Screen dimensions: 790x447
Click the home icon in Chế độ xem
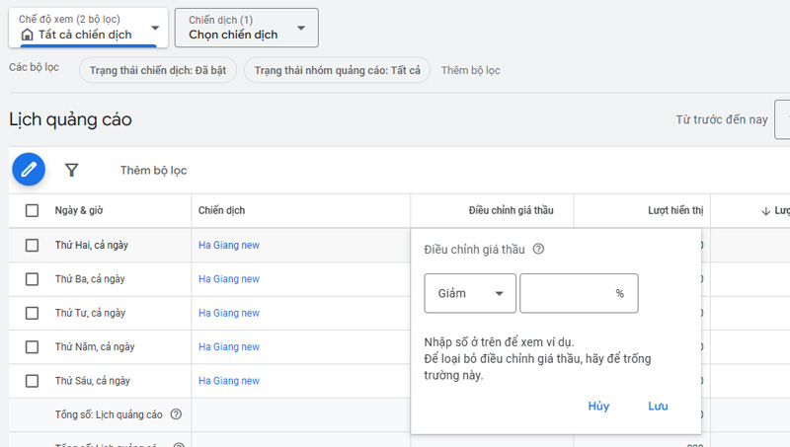27,35
